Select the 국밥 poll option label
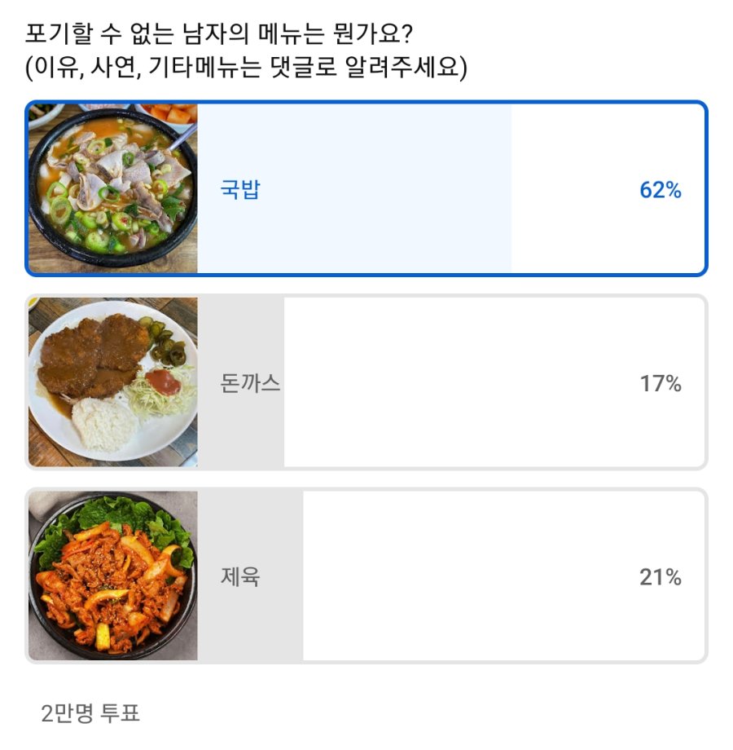Image resolution: width=733 pixels, height=750 pixels. click(x=240, y=190)
